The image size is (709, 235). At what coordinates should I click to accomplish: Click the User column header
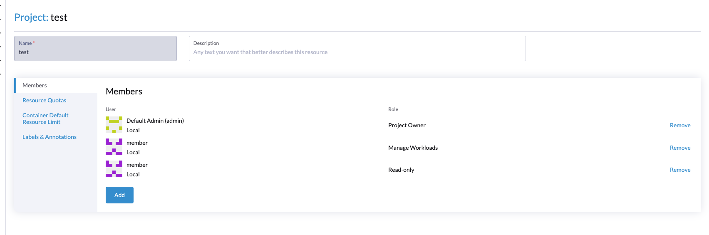pyautogui.click(x=111, y=109)
